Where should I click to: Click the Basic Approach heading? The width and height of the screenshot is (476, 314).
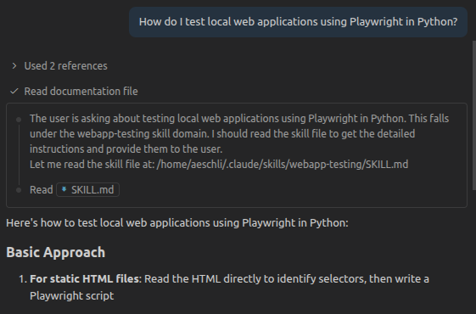[x=55, y=252]
